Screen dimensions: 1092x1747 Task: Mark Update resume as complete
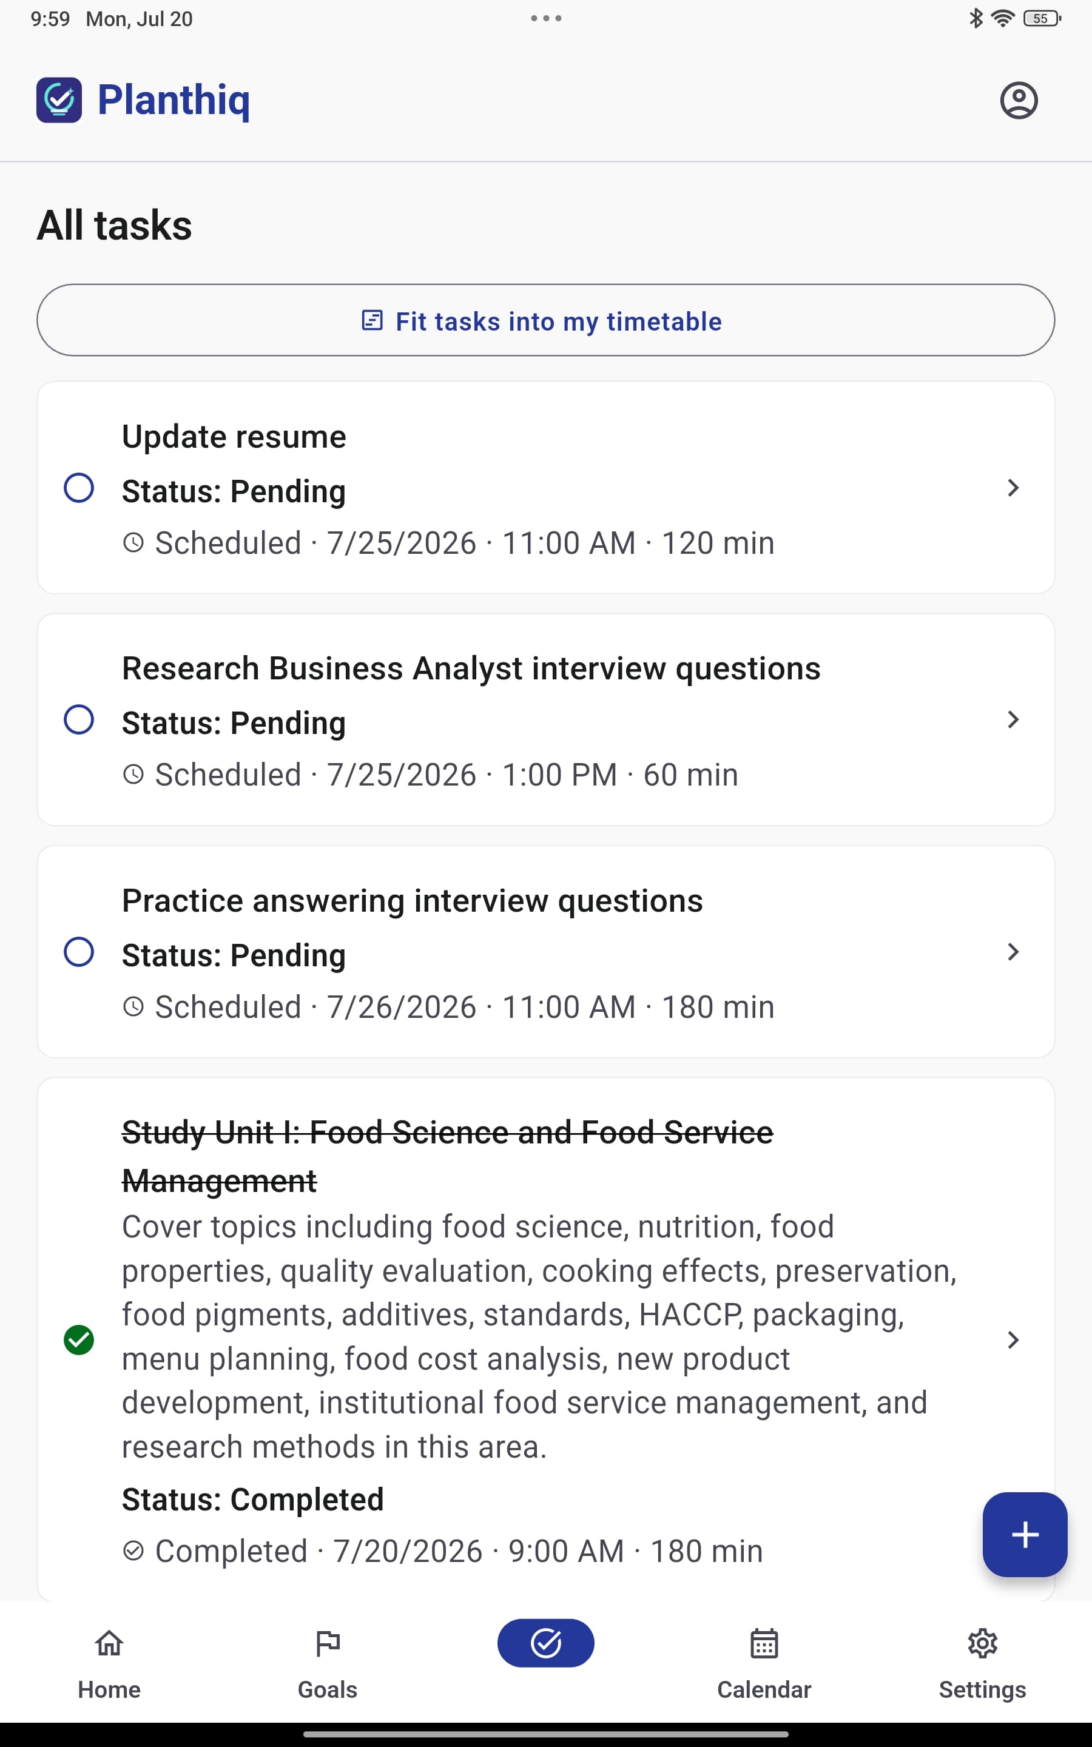pos(79,488)
